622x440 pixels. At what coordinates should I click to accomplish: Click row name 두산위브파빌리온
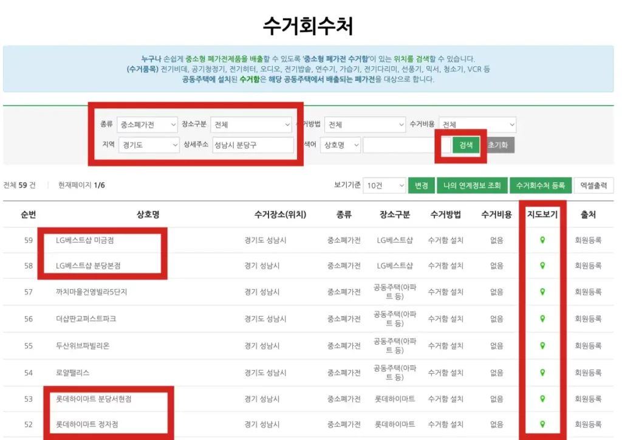83,346
